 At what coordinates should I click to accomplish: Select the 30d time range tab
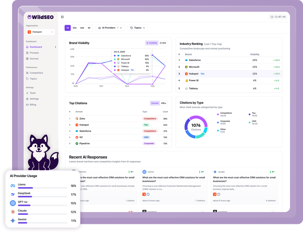75,28
